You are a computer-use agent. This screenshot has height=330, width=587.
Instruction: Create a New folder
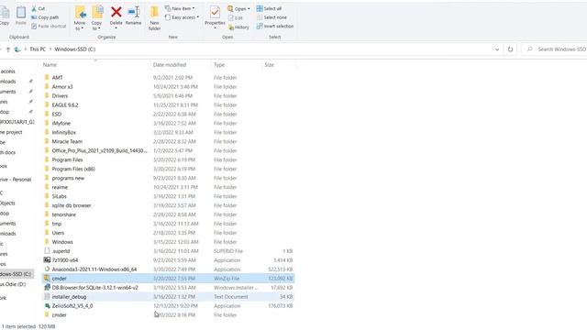pos(154,17)
